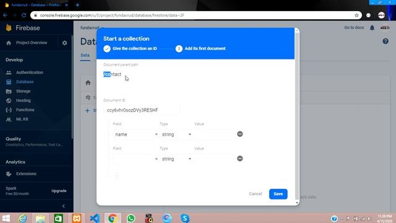The image size is (396, 223).
Task: Open Internet Explorer from taskbar
Action: (x=22, y=218)
